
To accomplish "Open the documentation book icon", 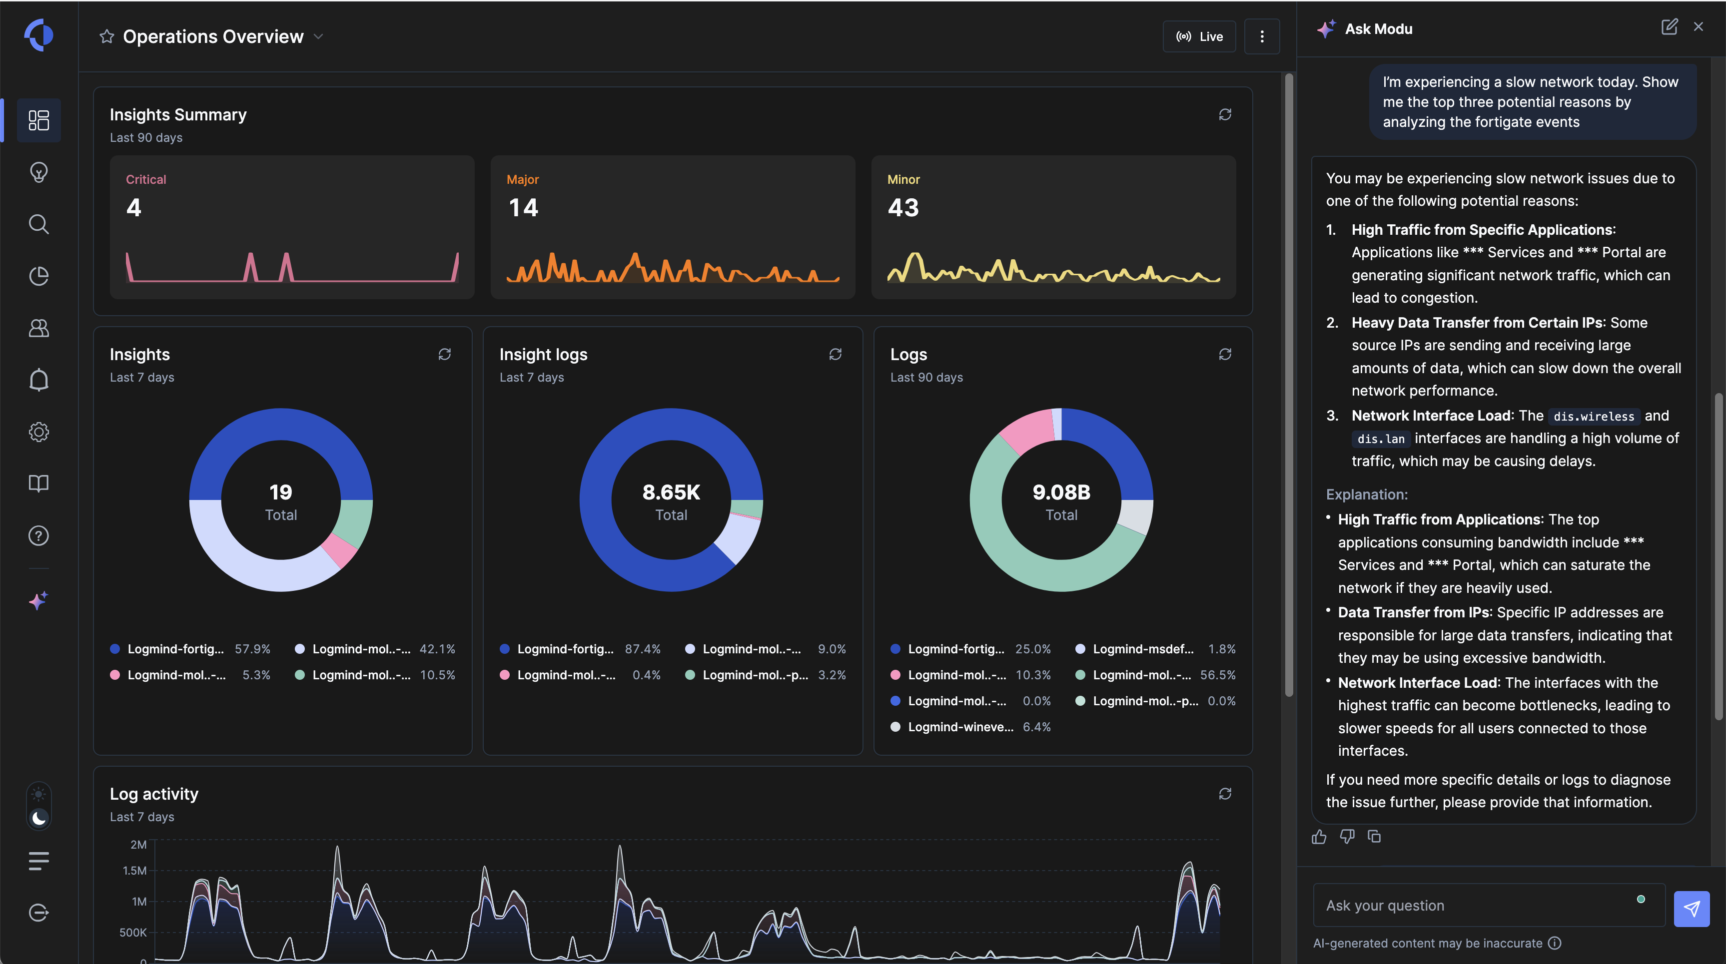I will (39, 483).
